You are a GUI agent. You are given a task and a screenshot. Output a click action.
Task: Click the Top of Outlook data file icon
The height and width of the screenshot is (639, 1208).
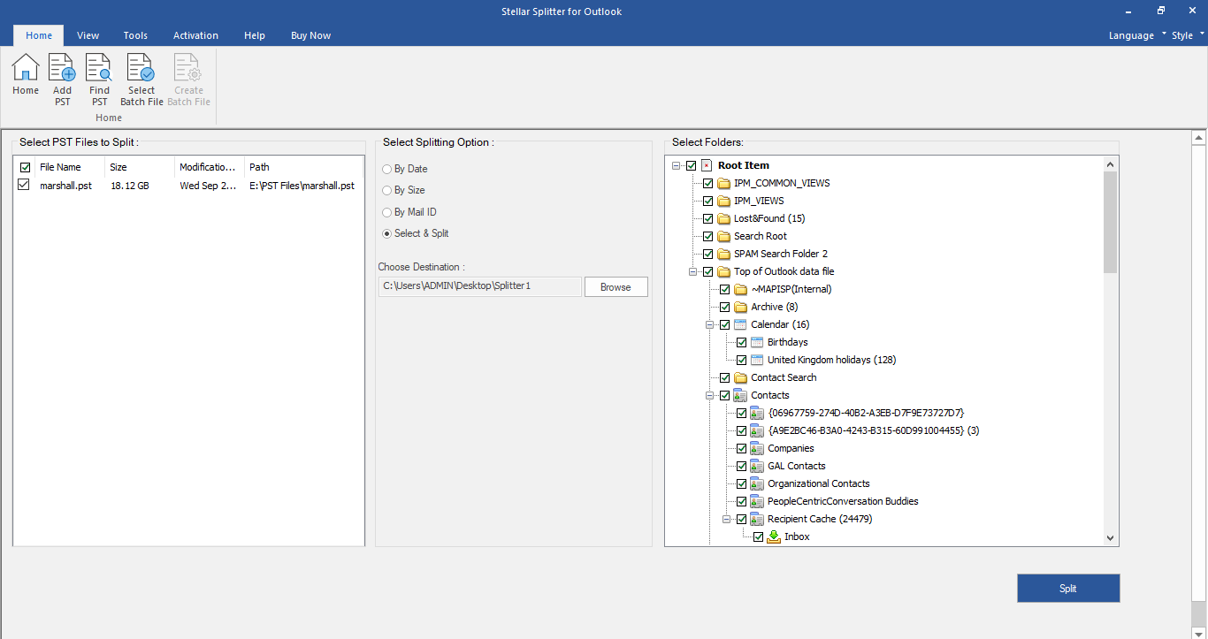(724, 271)
